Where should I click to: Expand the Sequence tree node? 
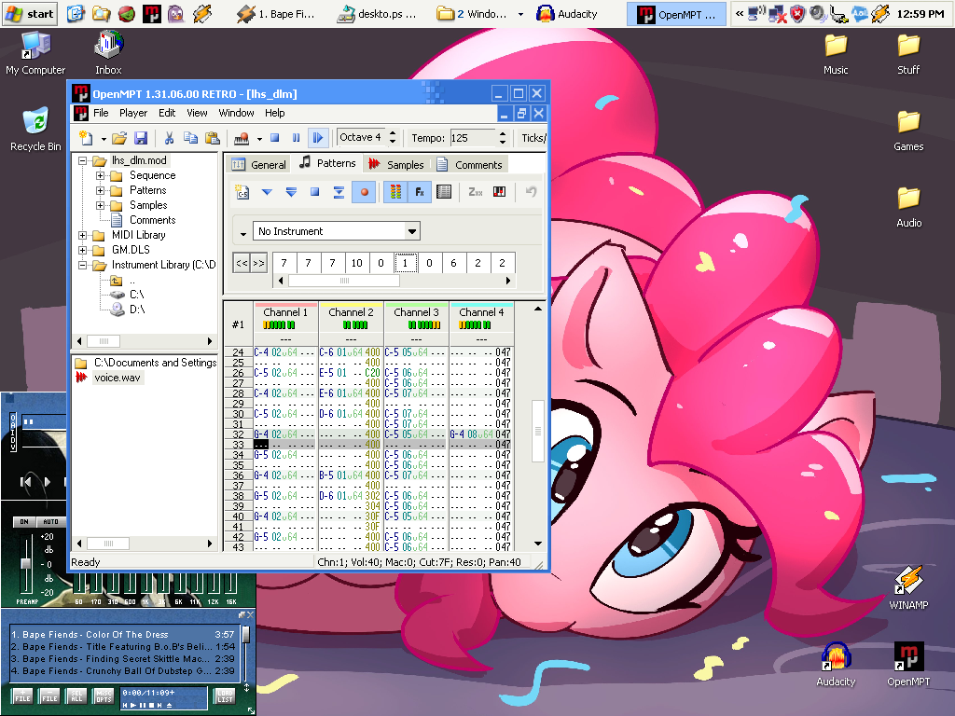pos(101,175)
